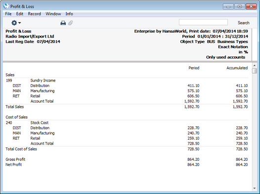Open the Info menu
260x194 pixels.
pos(69,14)
